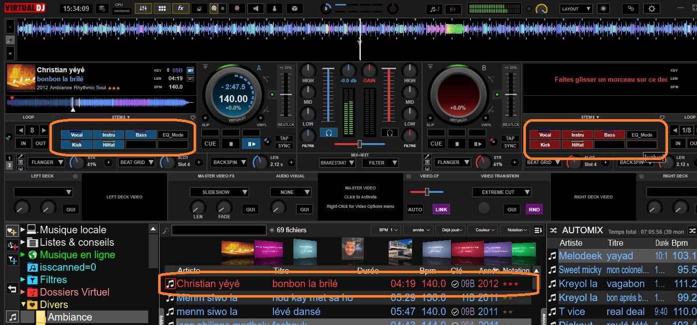This screenshot has height=325, width=697.
Task: Open the left deck BEAT GRID dropdown
Action: (x=137, y=162)
